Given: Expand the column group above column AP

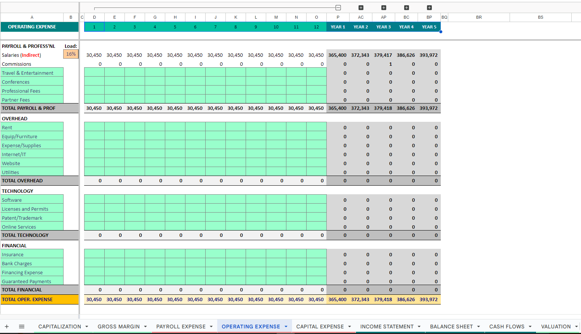Looking at the screenshot, I should coord(384,7).
